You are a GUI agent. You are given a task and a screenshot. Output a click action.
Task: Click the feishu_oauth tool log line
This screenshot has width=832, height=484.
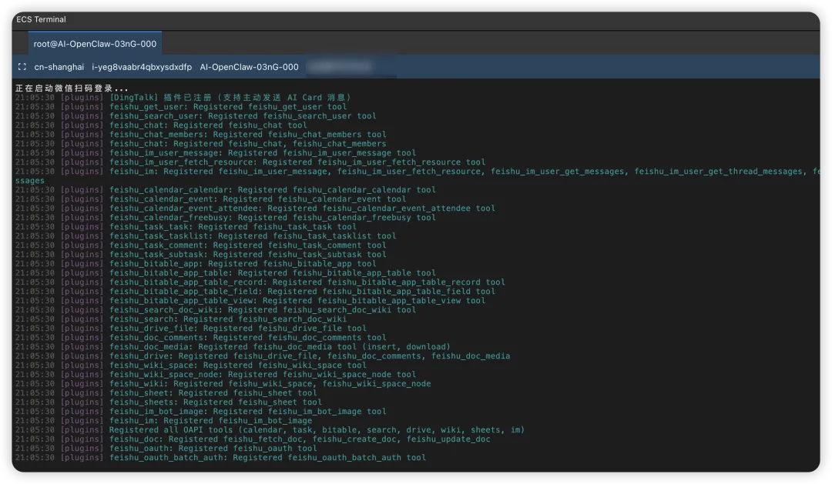166,449
